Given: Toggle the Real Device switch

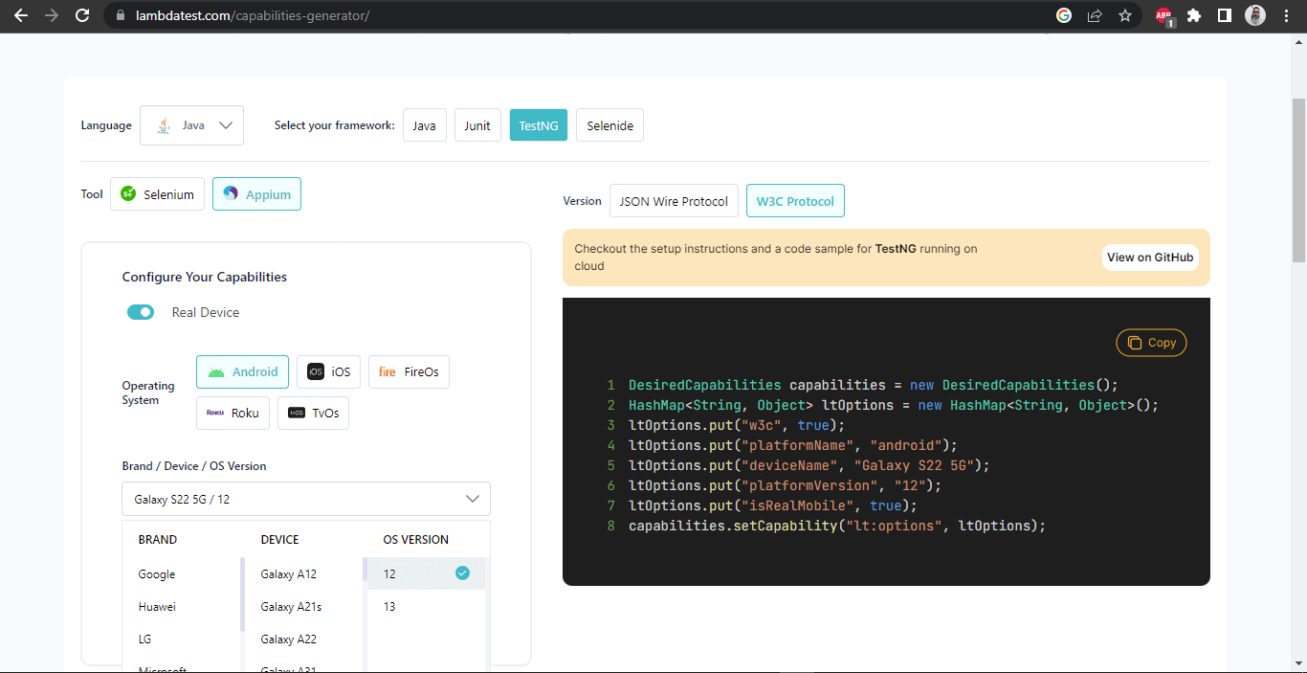Looking at the screenshot, I should pos(141,312).
